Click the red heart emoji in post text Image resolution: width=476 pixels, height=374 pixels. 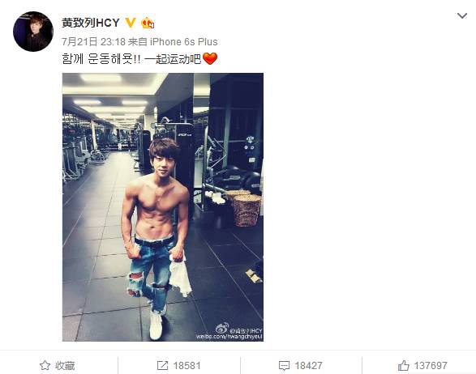(x=210, y=58)
